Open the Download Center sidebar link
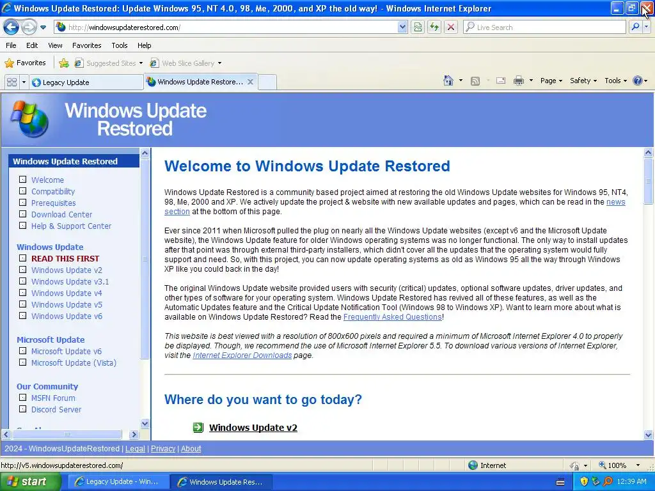The height and width of the screenshot is (491, 655). [x=62, y=215]
